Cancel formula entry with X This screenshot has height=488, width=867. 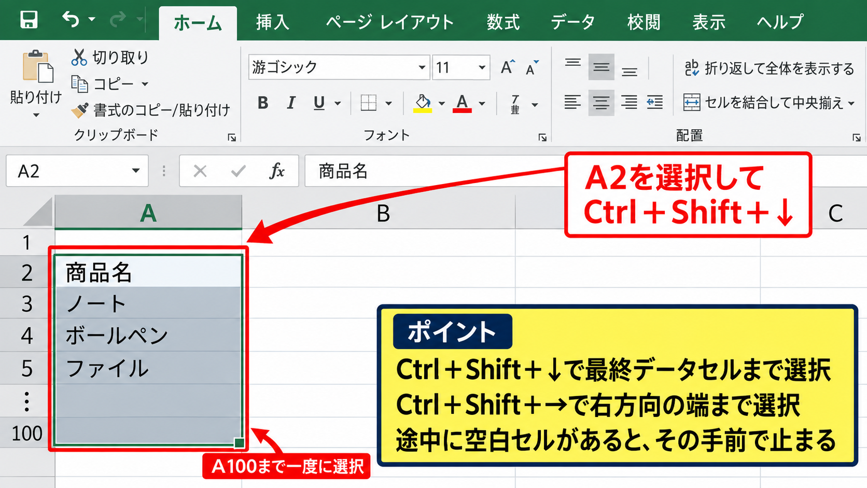click(200, 171)
